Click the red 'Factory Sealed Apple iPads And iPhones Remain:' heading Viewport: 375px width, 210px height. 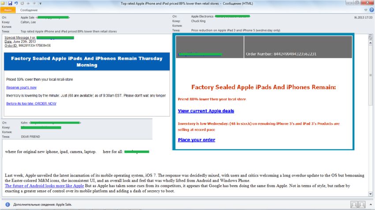[x=263, y=87]
